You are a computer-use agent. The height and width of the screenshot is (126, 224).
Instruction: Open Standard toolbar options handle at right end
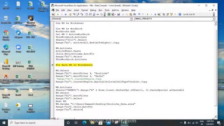pos(214,14)
